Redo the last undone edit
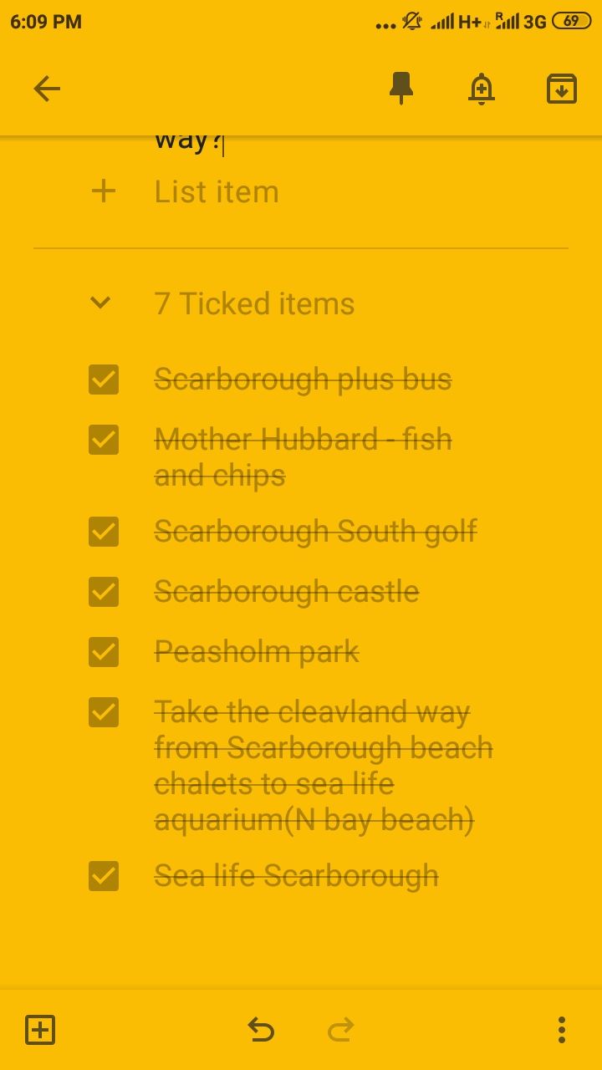 (341, 1029)
